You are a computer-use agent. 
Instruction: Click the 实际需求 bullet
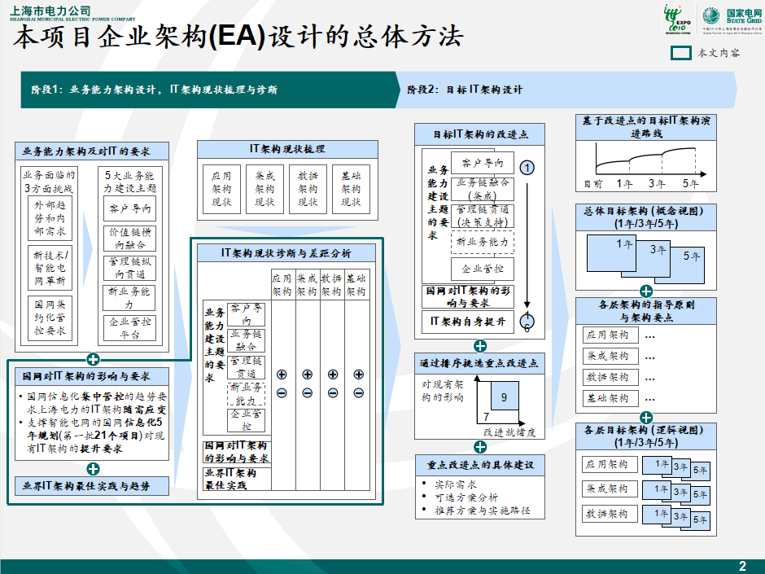(x=456, y=484)
